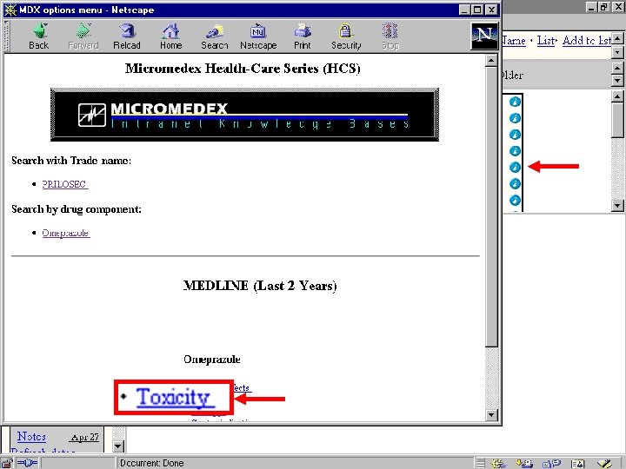Click the down arrow below Add to list

coord(617,52)
